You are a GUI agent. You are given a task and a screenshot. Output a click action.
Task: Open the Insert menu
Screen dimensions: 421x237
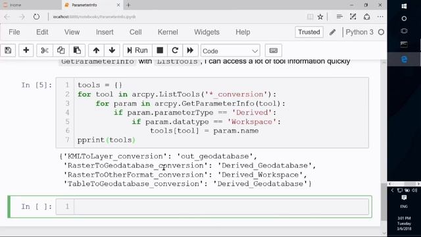pos(105,32)
